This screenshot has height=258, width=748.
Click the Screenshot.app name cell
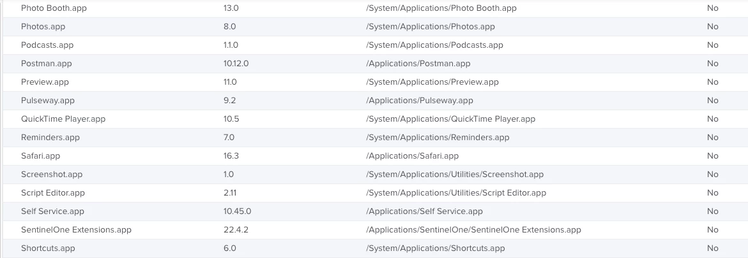point(52,174)
